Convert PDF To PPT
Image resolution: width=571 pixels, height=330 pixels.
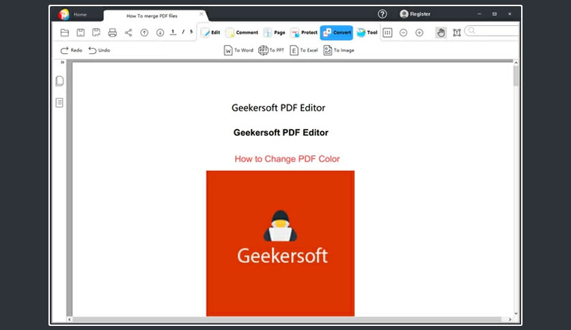[271, 50]
